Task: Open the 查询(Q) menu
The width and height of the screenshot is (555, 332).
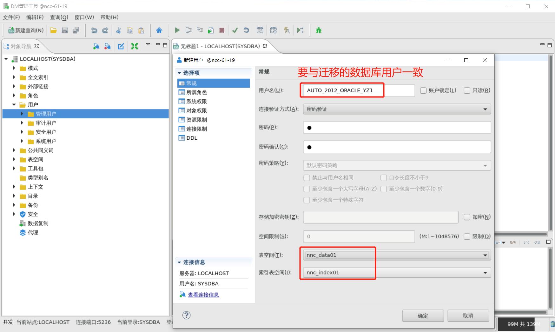Action: click(x=59, y=17)
